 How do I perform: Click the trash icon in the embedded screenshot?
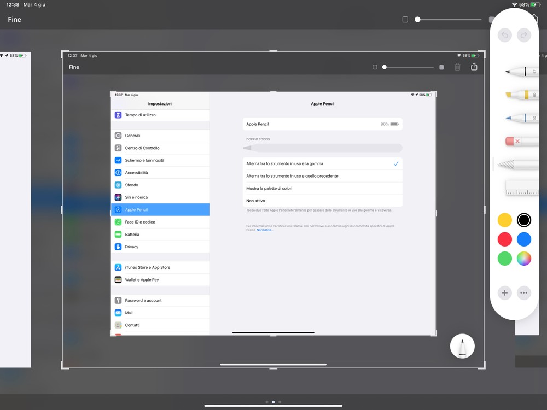[x=457, y=67]
